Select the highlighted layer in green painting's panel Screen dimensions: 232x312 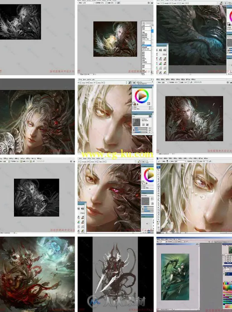(228, 274)
